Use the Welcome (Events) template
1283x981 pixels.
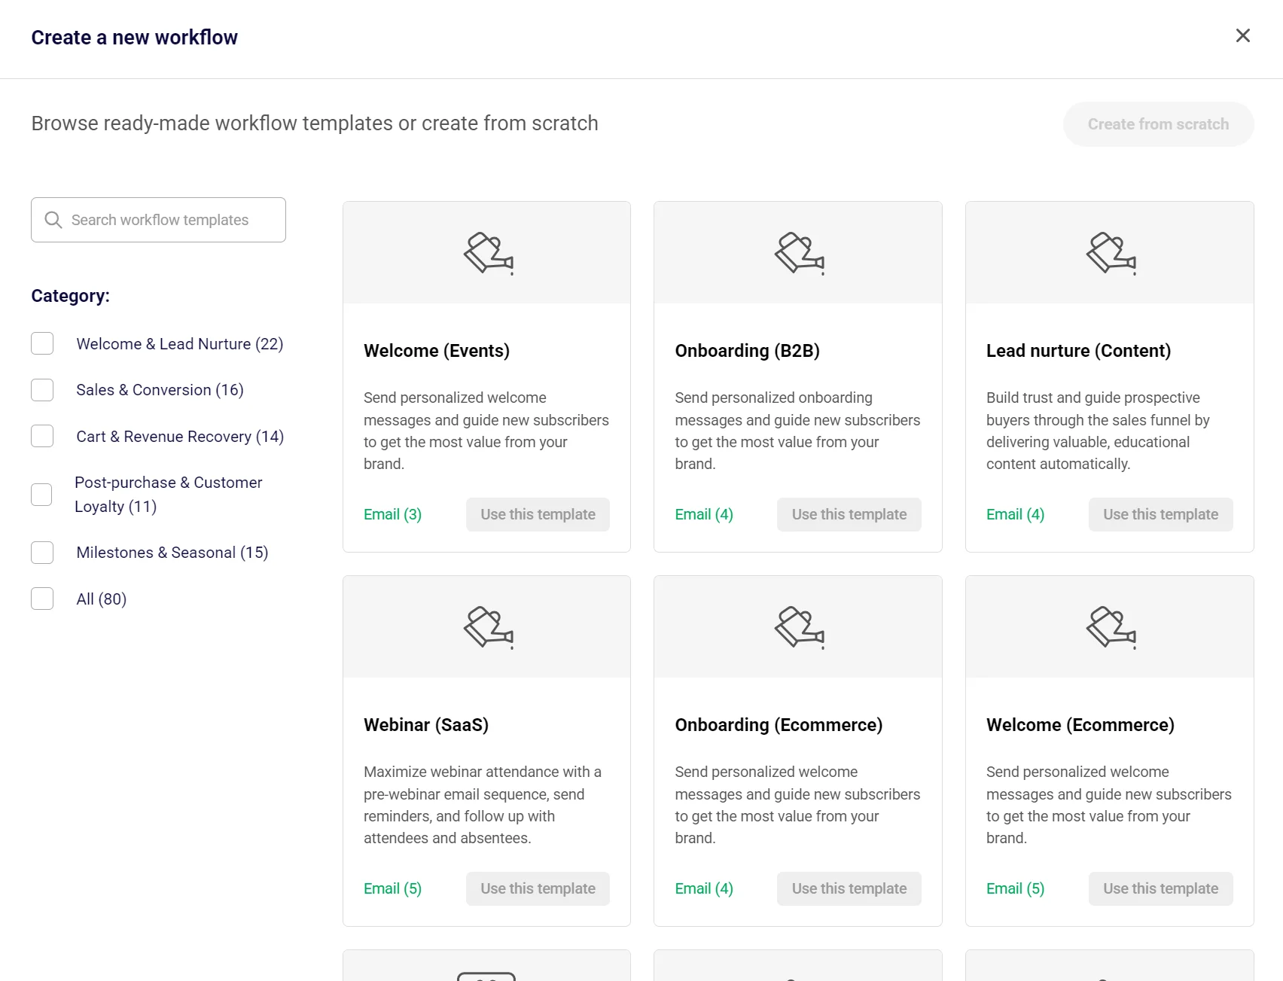pos(538,514)
